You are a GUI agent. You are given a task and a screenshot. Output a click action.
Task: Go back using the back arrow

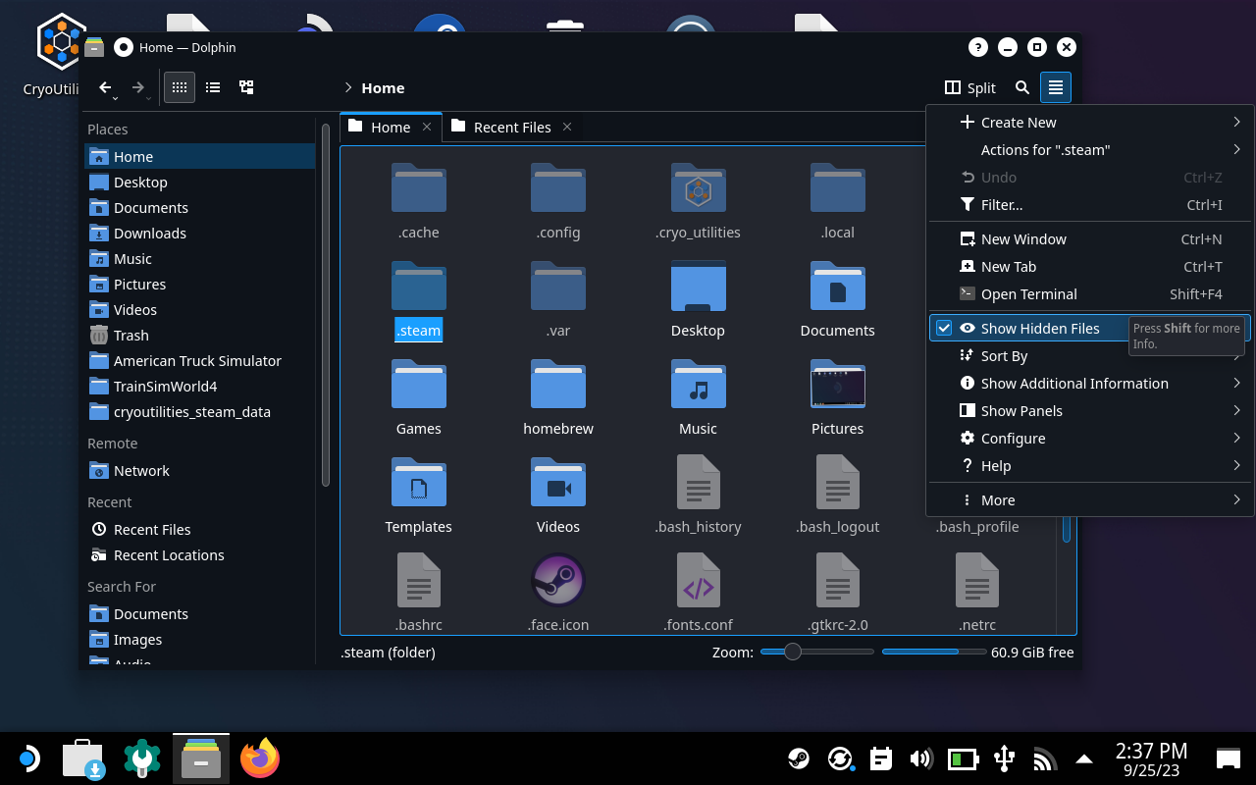click(x=105, y=87)
